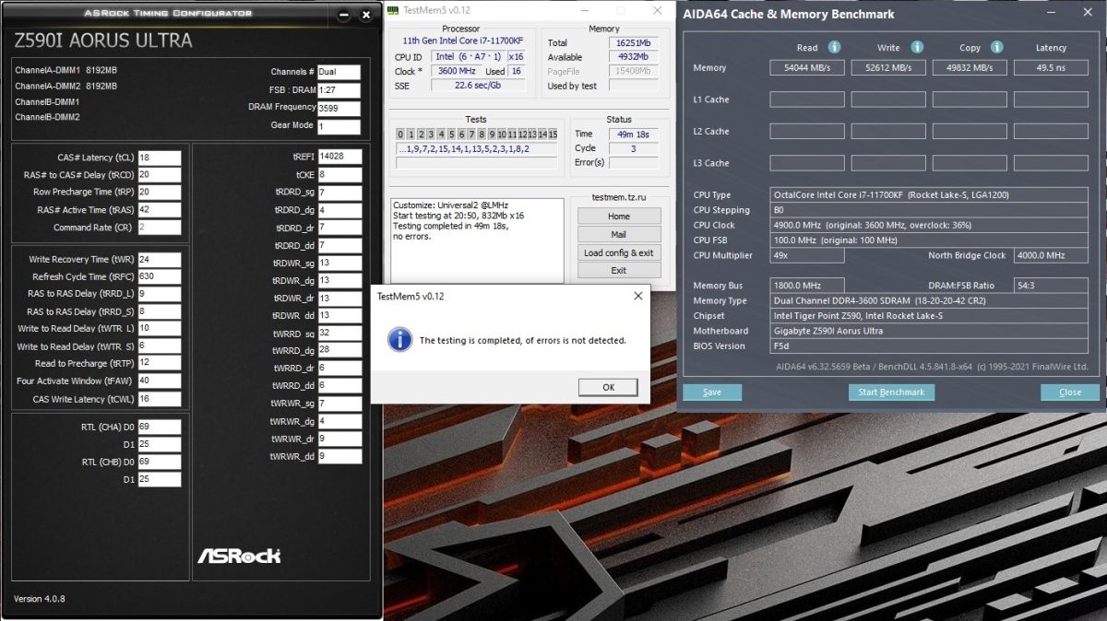Select the CAS Write Latency (tCWL) field

pyautogui.click(x=159, y=399)
